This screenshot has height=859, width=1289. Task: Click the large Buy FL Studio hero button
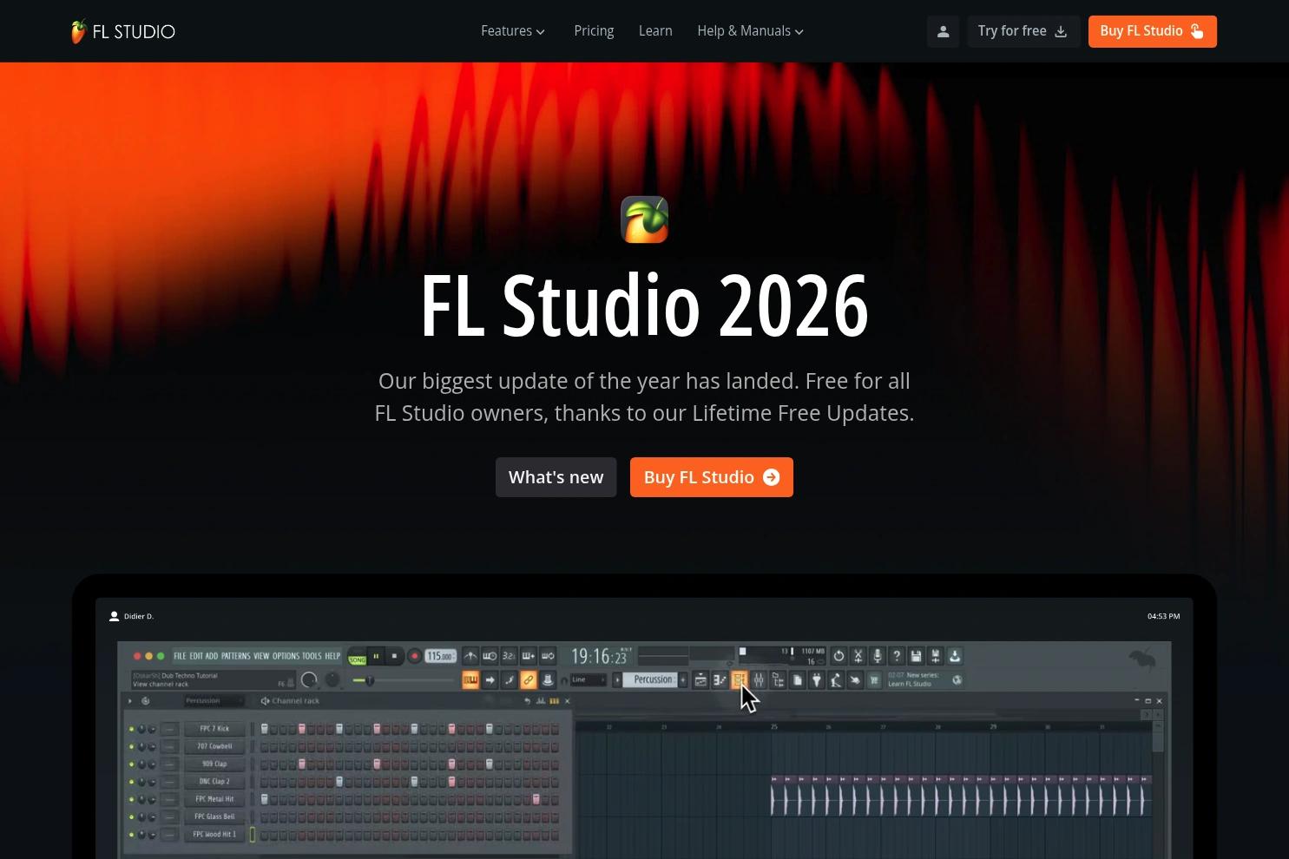[x=712, y=477]
